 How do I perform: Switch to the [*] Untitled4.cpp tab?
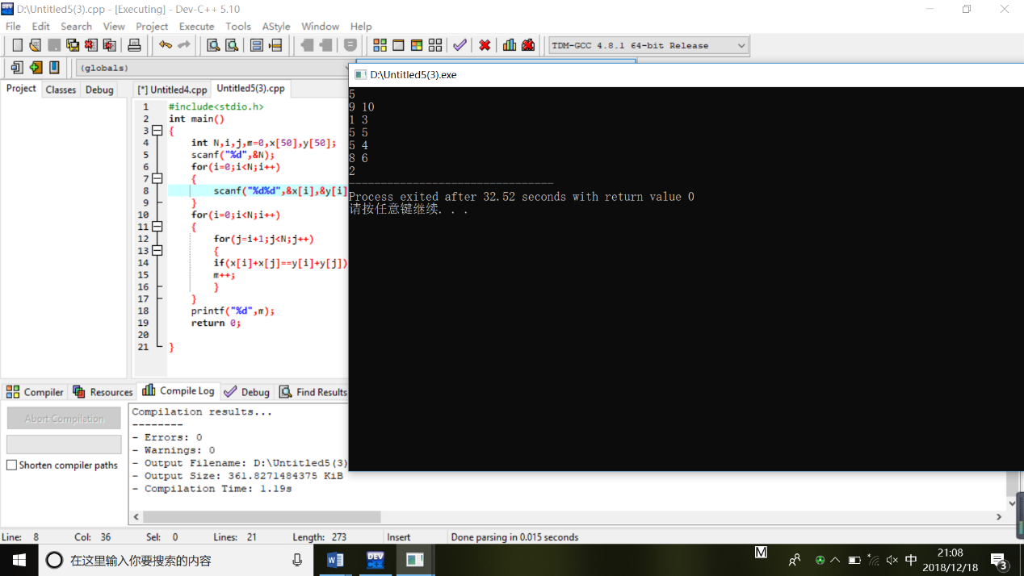point(172,90)
